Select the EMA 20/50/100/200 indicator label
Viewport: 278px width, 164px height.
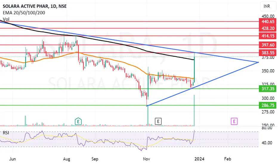click(24, 13)
